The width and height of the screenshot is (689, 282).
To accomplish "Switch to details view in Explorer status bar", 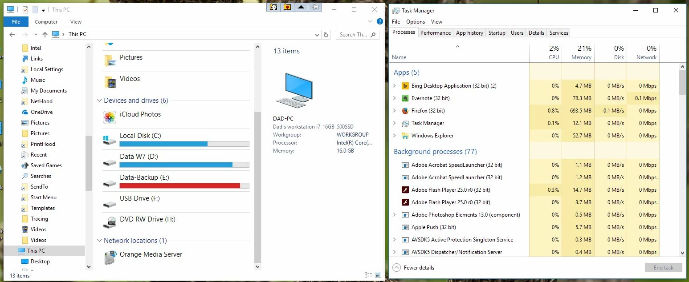I will [368, 275].
